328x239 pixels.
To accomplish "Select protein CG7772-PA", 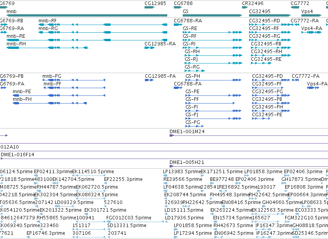I will pyautogui.click(x=295, y=80).
